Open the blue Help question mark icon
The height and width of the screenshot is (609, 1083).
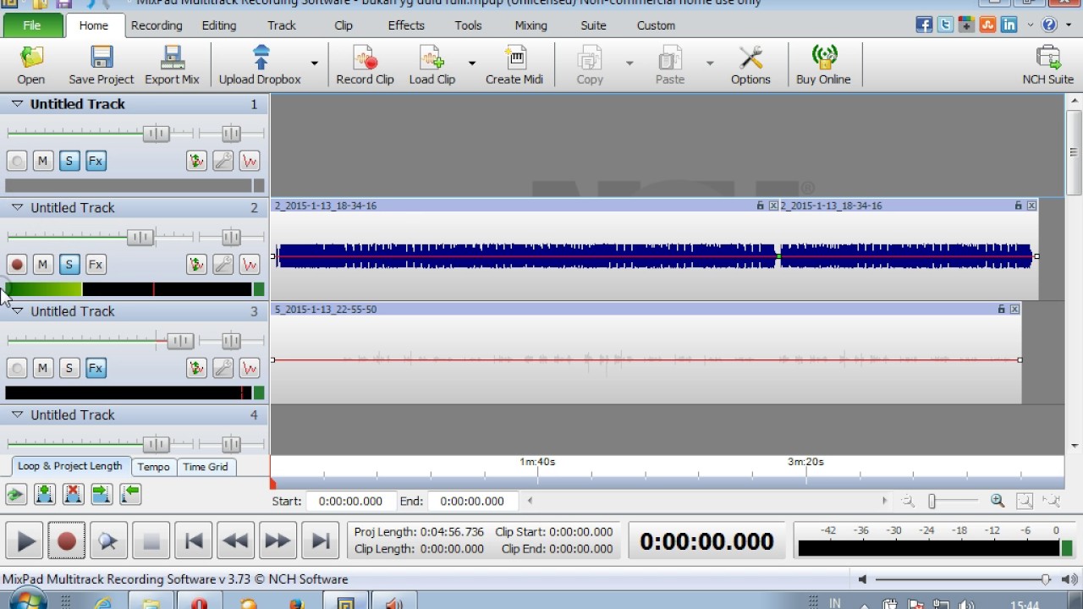1049,25
